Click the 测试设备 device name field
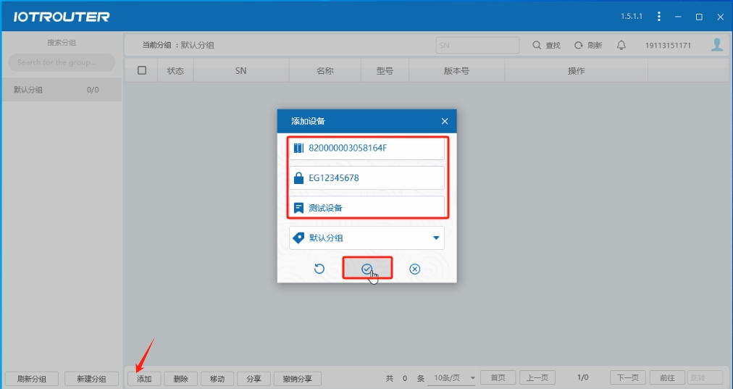 (366, 208)
